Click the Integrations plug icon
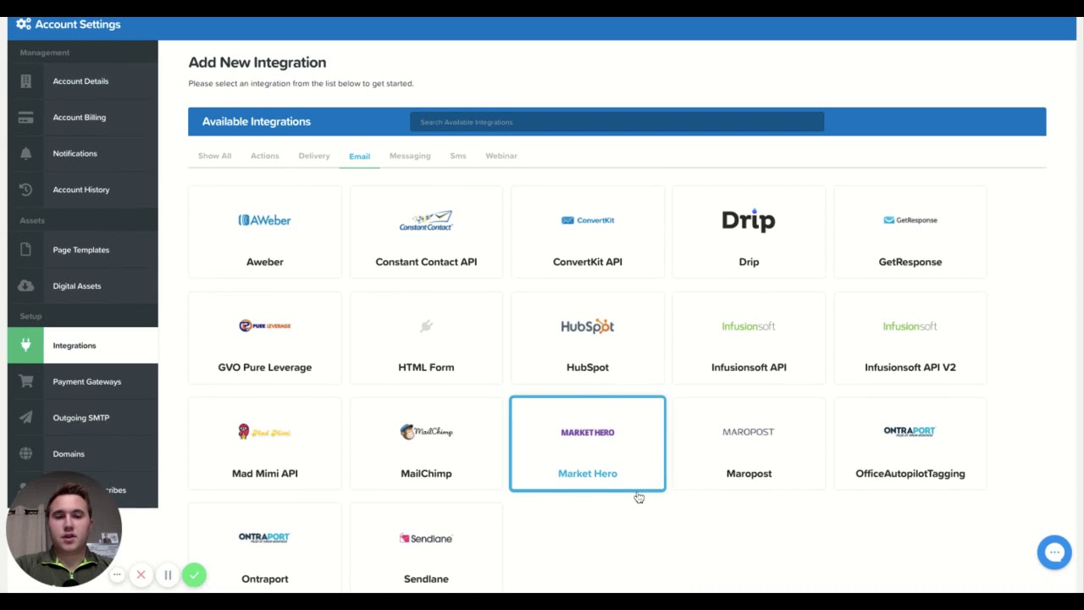The image size is (1084, 610). pos(25,346)
